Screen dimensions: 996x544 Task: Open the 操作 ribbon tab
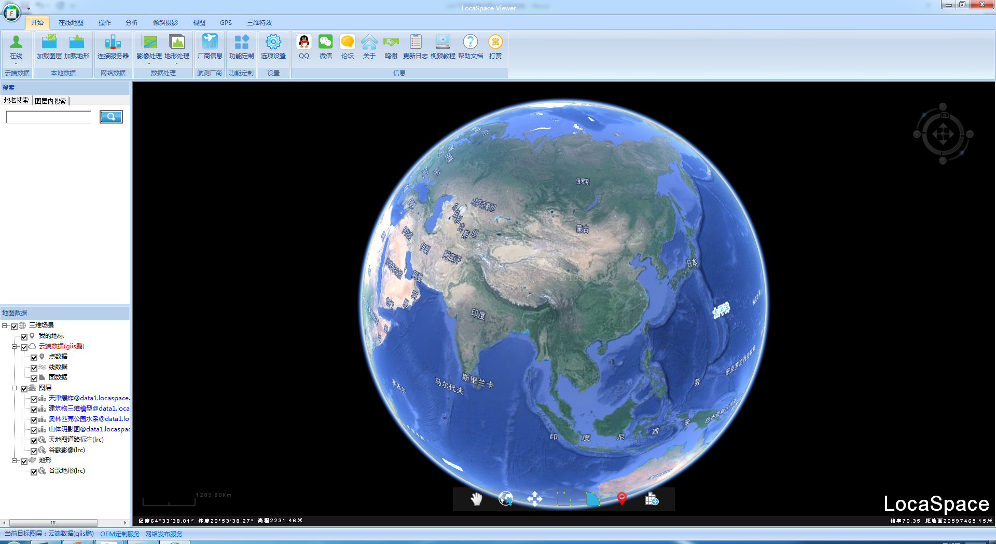(105, 23)
